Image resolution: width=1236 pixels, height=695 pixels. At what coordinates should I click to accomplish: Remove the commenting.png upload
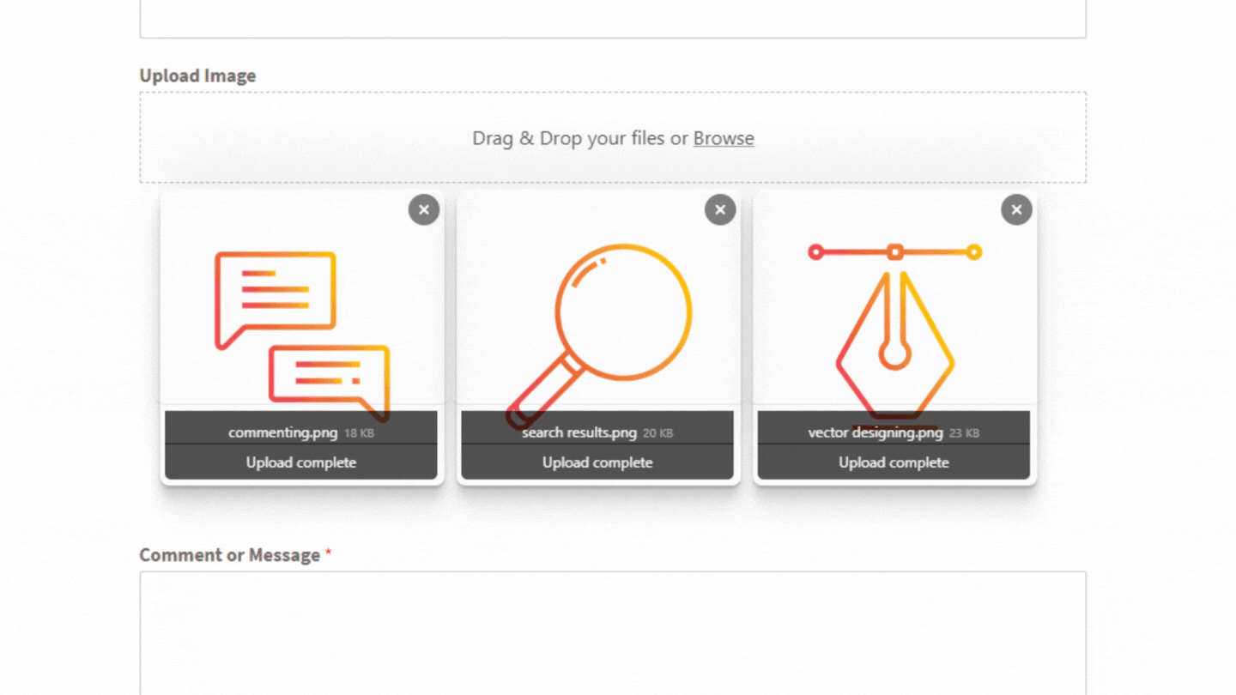tap(423, 209)
